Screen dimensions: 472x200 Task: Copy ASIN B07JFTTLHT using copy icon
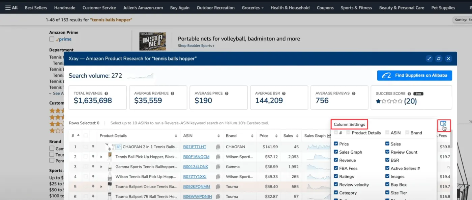point(218,147)
